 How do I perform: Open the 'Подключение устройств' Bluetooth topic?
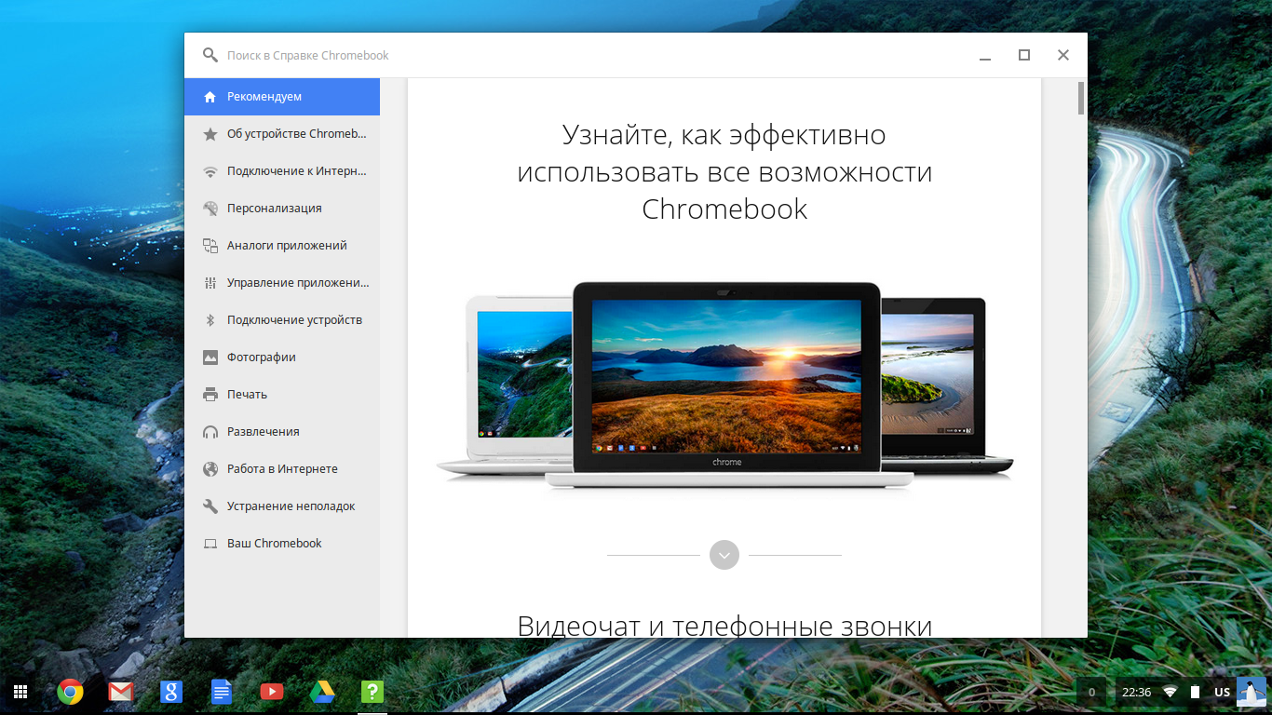click(x=282, y=320)
